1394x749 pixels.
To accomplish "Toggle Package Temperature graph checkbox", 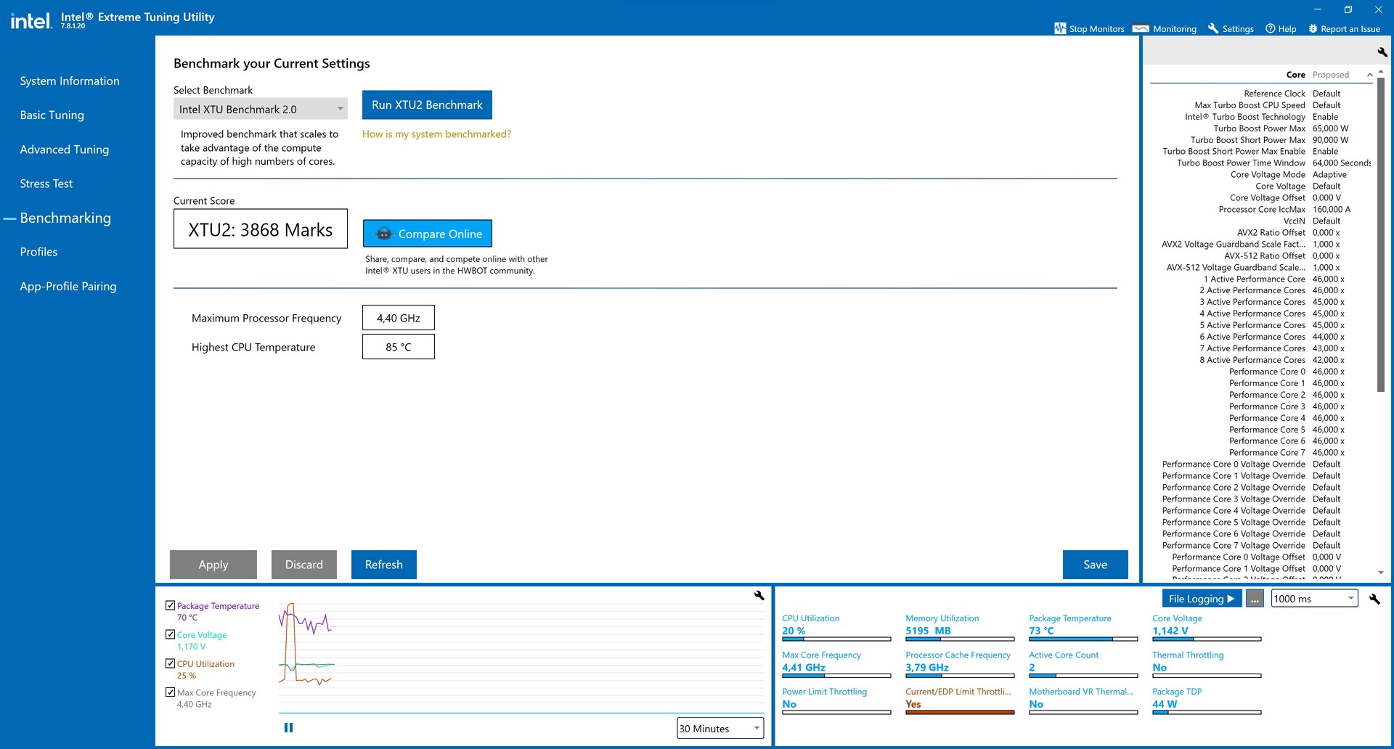I will [x=170, y=605].
